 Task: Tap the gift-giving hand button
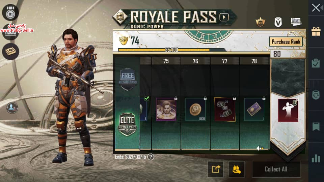pos(237,169)
